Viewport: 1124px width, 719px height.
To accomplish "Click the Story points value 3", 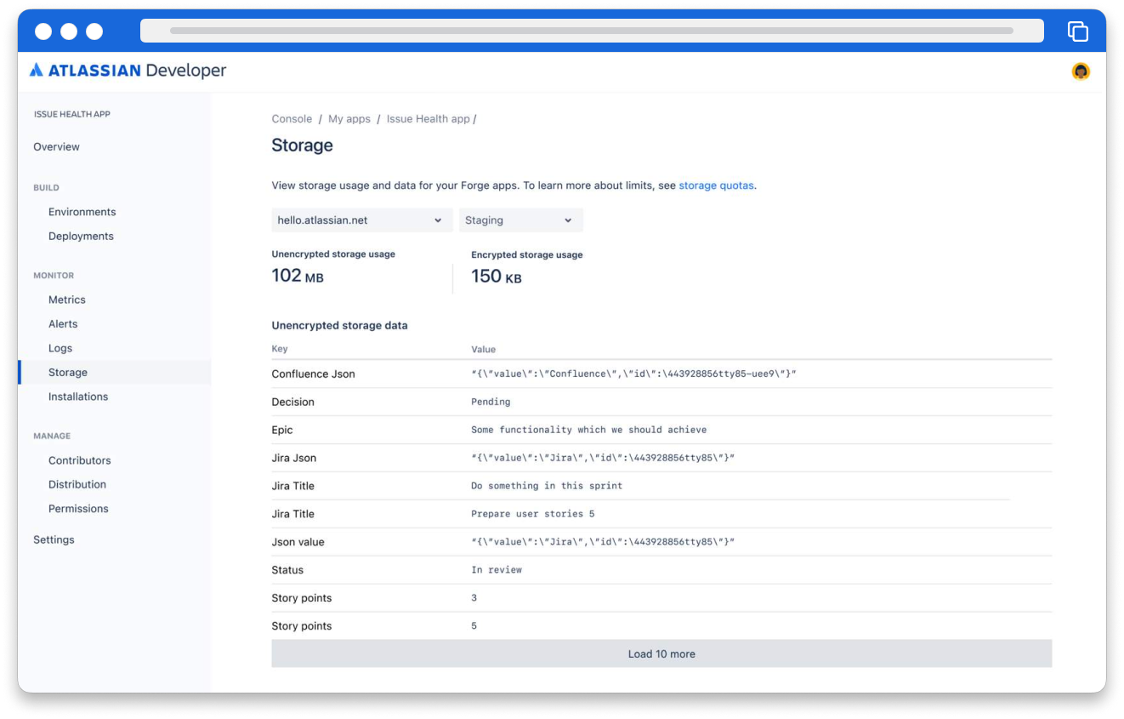I will pos(474,598).
